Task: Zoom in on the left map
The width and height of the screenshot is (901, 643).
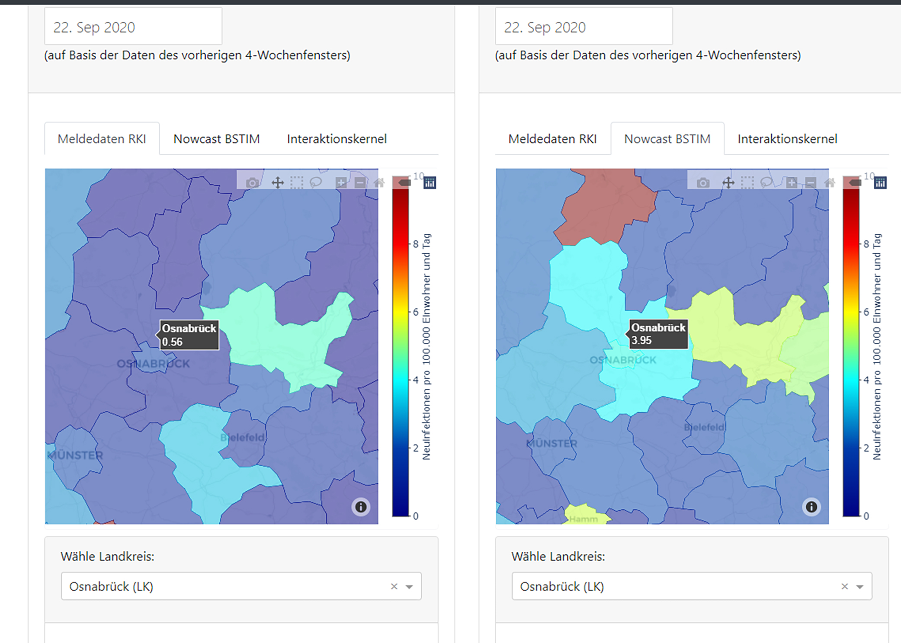Action: pos(341,183)
